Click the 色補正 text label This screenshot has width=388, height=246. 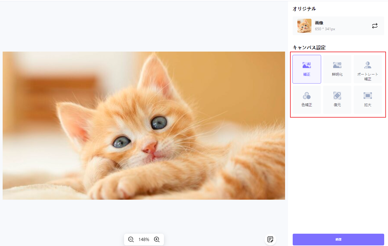pyautogui.click(x=306, y=105)
